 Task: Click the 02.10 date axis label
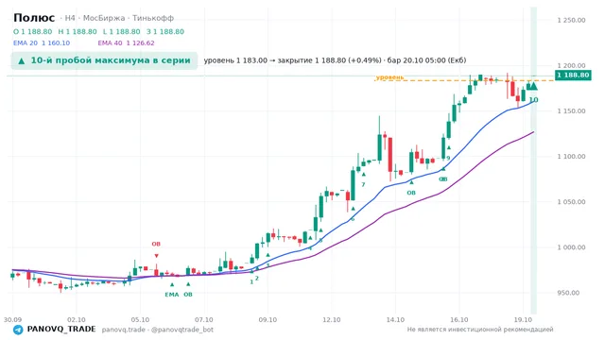(x=76, y=320)
